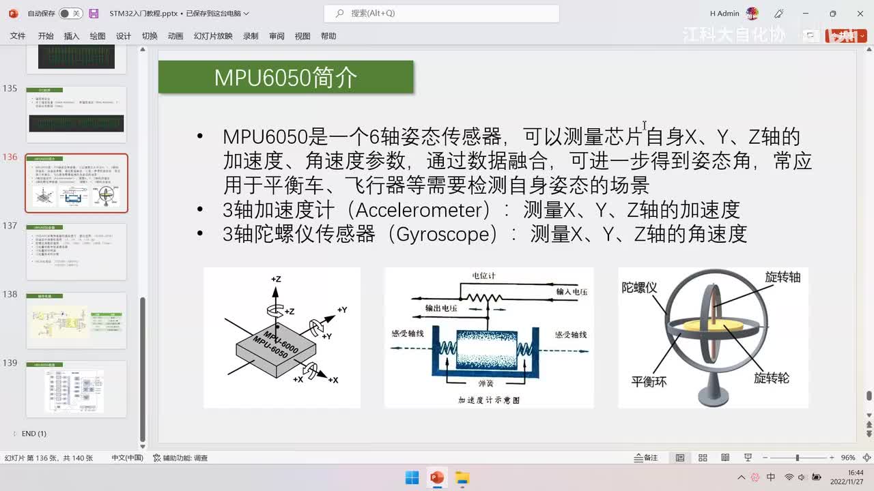The height and width of the screenshot is (491, 874).
Task: Click the gyroscope illustration image
Action: [x=714, y=338]
